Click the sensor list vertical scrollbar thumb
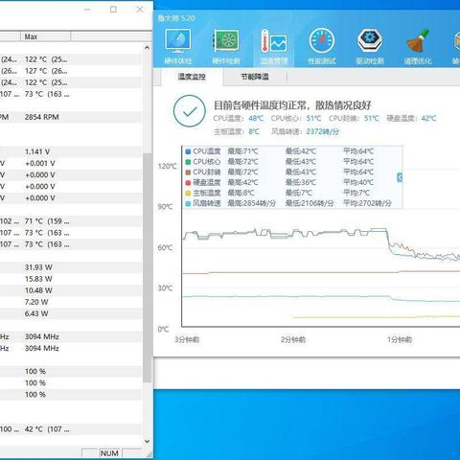The width and height of the screenshot is (460, 460). 147,267
